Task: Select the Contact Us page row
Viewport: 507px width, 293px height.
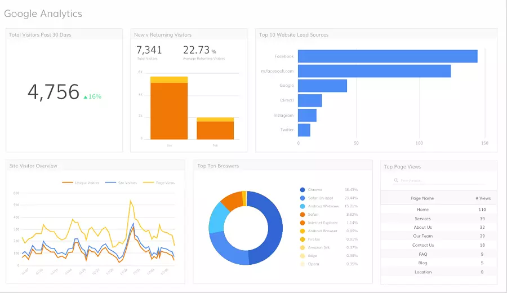Action: (x=439, y=245)
